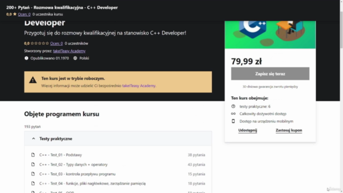The width and height of the screenshot is (343, 193).
Task: Click the 18 pytania count
Action: [x=197, y=183]
